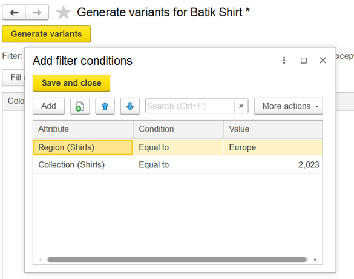This screenshot has width=354, height=279.
Task: Close the Add filter conditions dialog
Action: click(323, 61)
